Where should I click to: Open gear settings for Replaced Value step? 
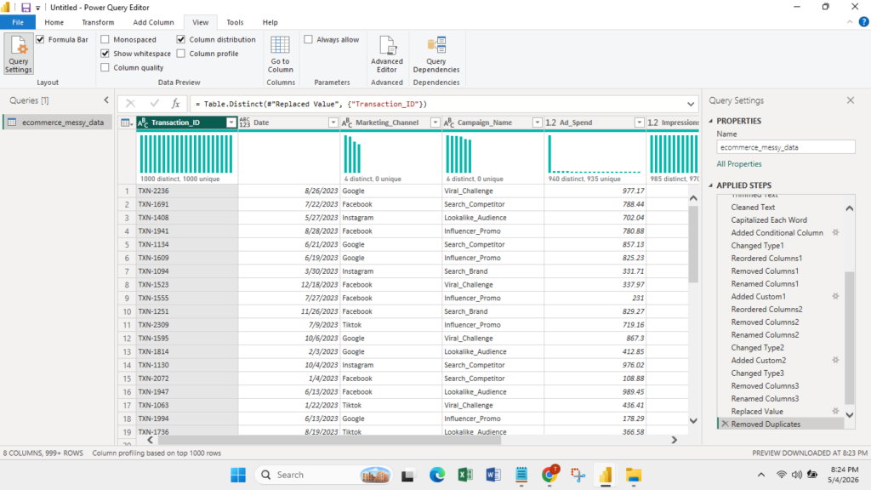tap(835, 412)
